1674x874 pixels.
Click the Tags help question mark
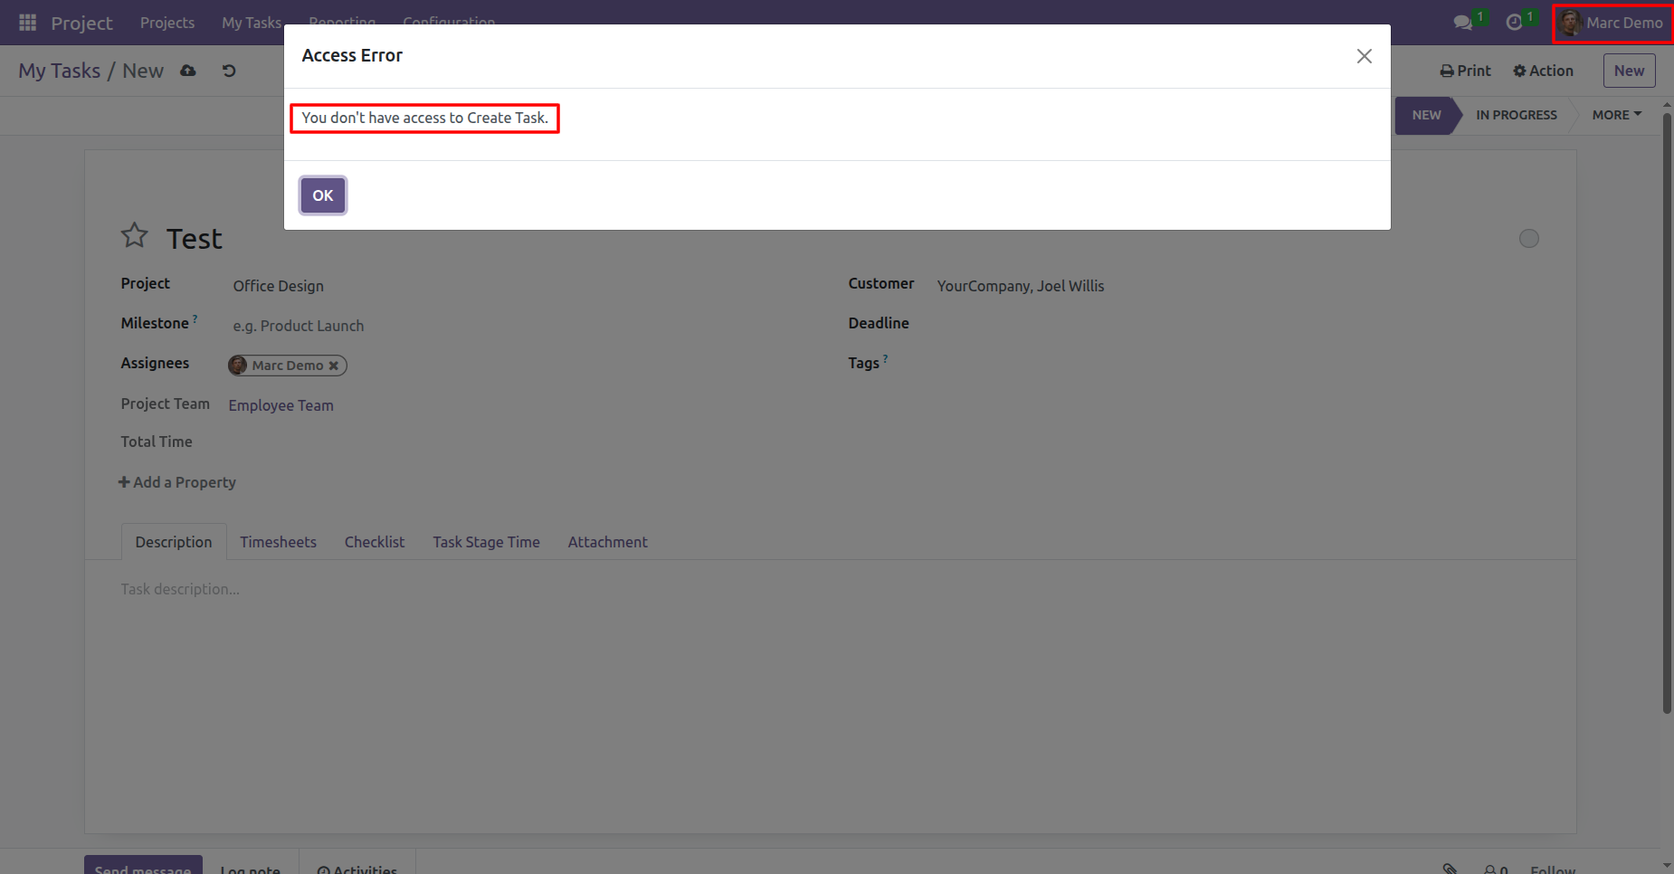(885, 358)
